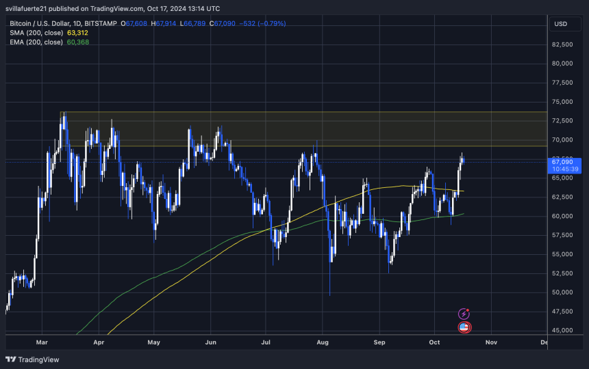Open the US flag economic event icon
589x369 pixels.
tap(464, 327)
